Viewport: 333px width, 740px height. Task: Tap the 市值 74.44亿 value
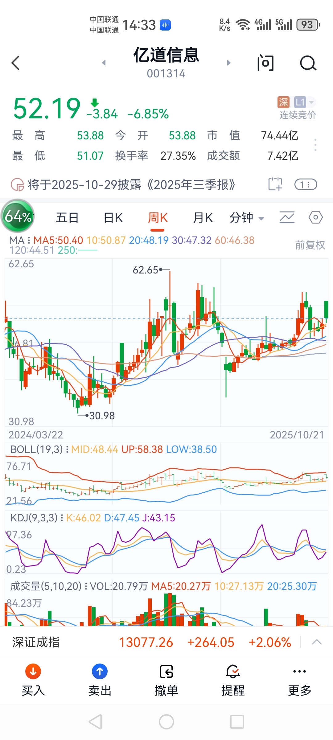coord(280,135)
